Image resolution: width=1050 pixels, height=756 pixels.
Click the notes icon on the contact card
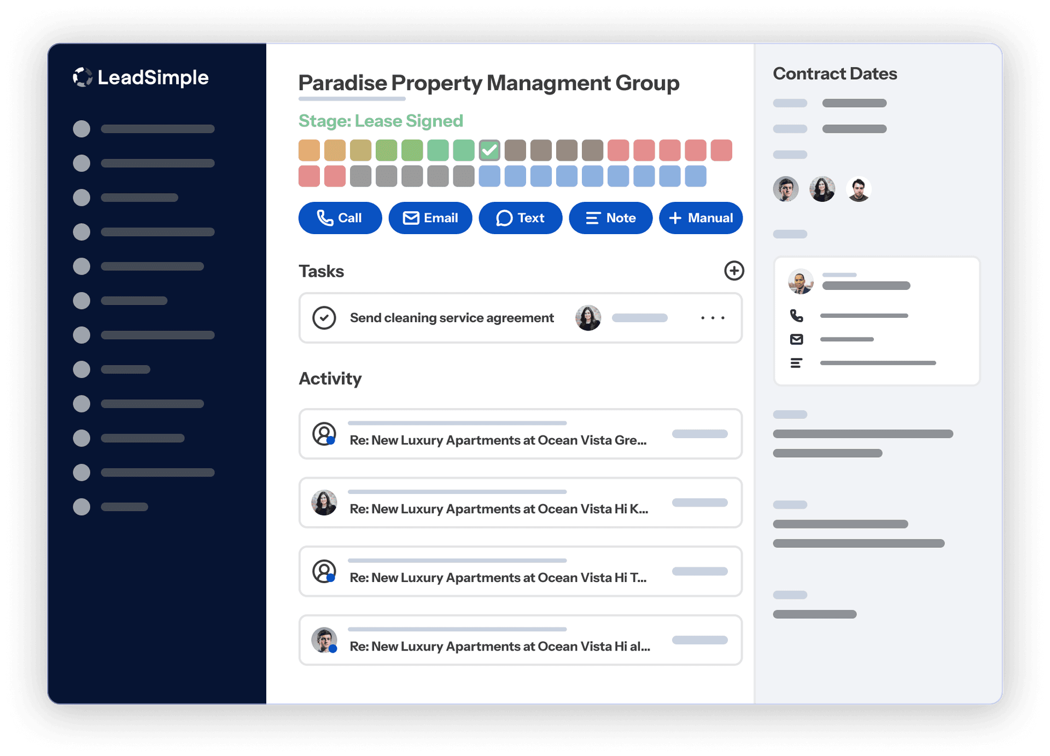click(797, 363)
